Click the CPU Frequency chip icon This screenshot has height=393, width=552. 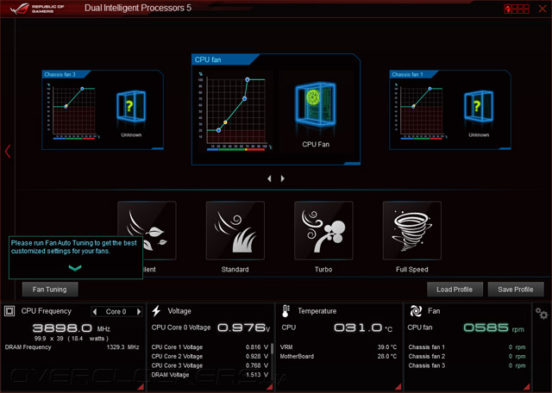(9, 311)
